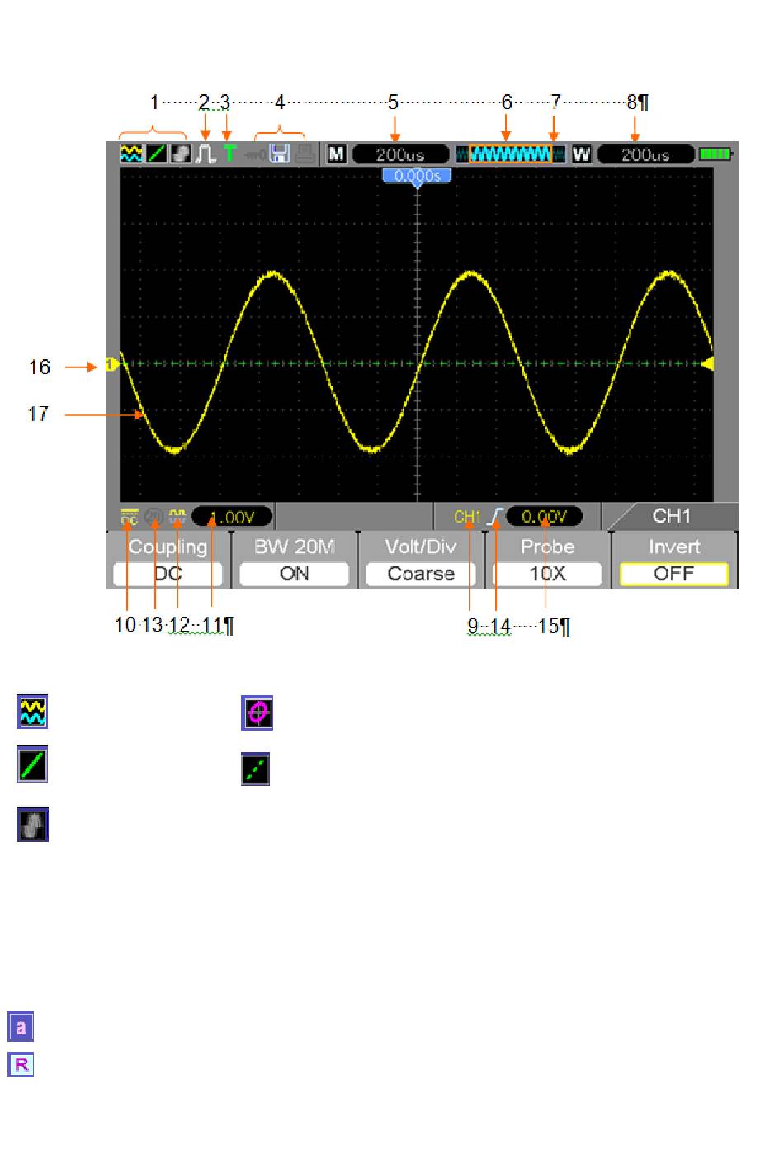Click the yellow channel 1 ground marker

[x=111, y=363]
